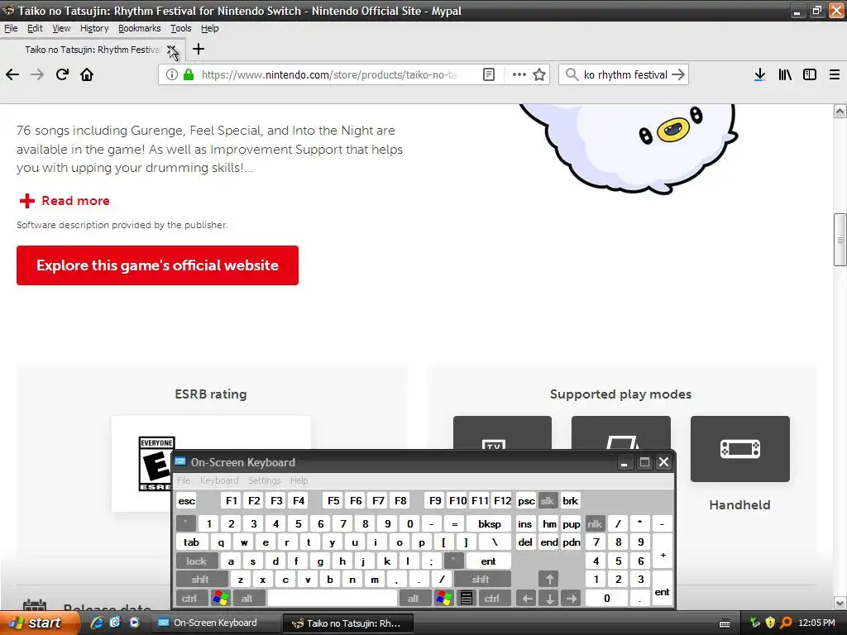Image resolution: width=847 pixels, height=635 pixels.
Task: Click the security shield tray icon
Action: point(770,623)
